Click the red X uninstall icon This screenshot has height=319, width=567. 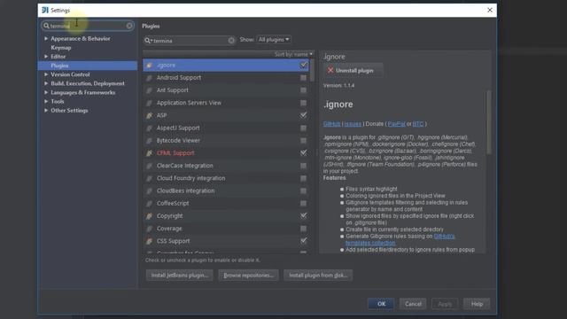click(330, 70)
